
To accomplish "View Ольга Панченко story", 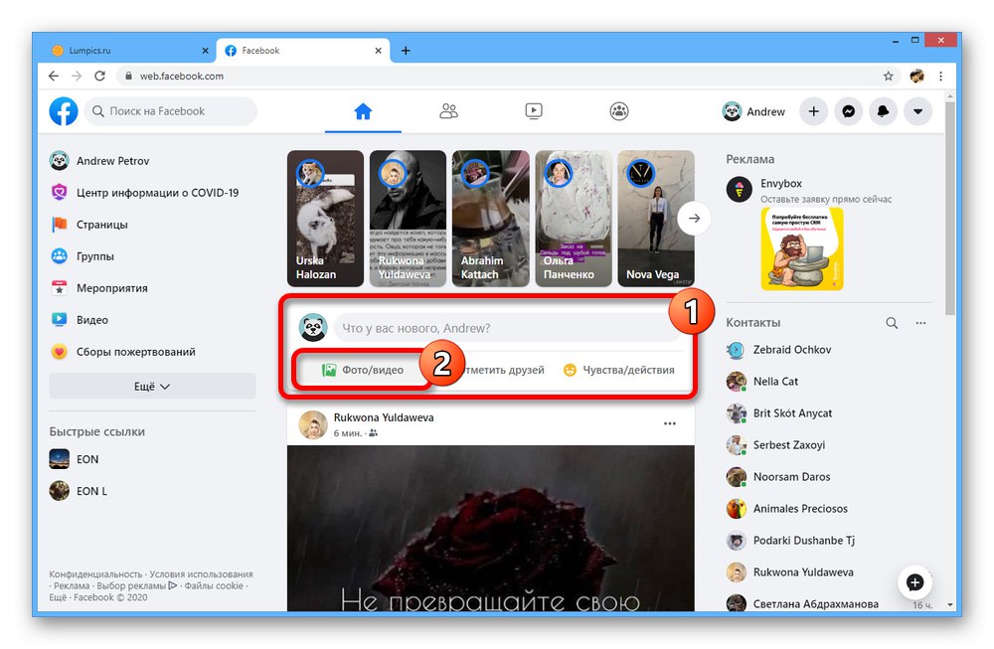I will point(574,218).
